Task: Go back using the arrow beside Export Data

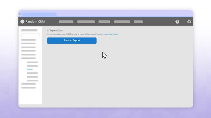Action: (x=48, y=30)
